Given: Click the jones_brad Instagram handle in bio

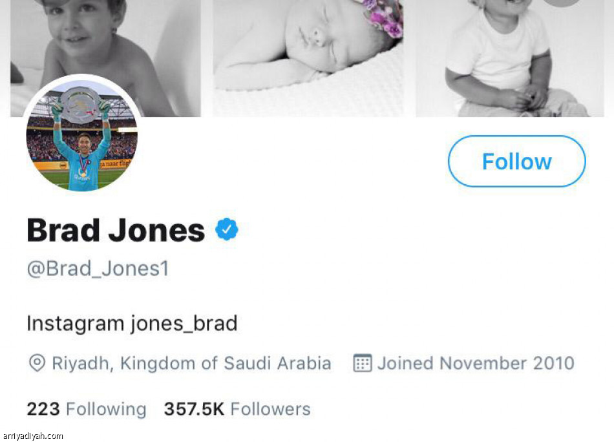Looking at the screenshot, I should (x=184, y=322).
